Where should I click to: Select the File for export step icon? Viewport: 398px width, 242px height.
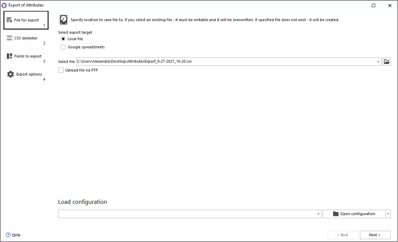pyautogui.click(x=10, y=20)
